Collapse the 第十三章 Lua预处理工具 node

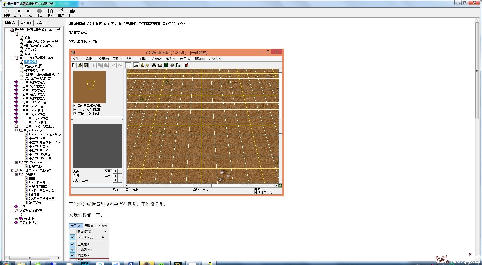tap(12, 126)
